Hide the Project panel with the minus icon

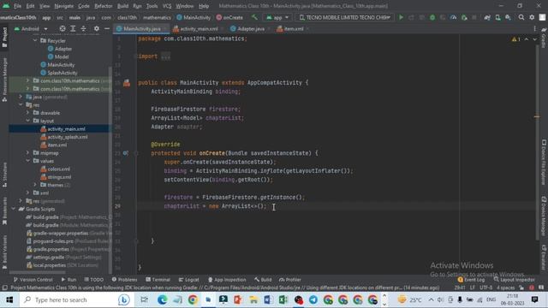pos(107,28)
